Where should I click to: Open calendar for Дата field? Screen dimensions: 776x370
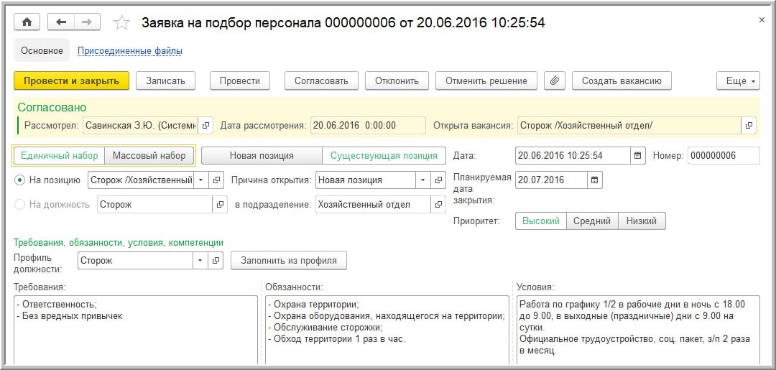(x=637, y=155)
